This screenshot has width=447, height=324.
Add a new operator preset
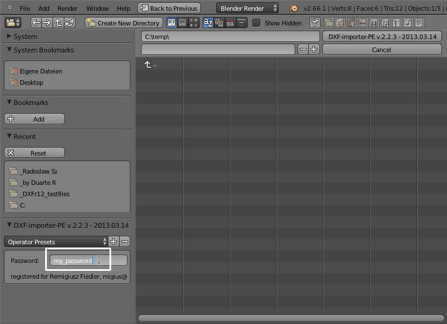pos(113,241)
